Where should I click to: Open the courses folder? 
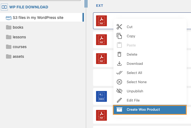point(19,47)
